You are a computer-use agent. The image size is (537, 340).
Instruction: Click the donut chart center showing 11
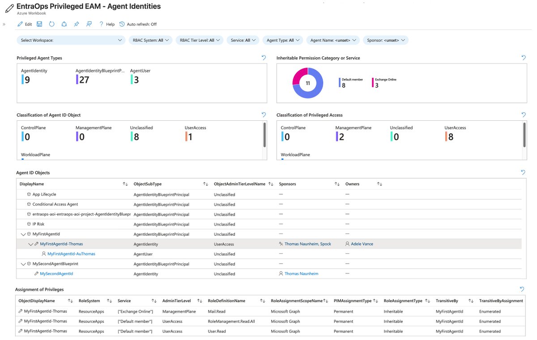(308, 83)
